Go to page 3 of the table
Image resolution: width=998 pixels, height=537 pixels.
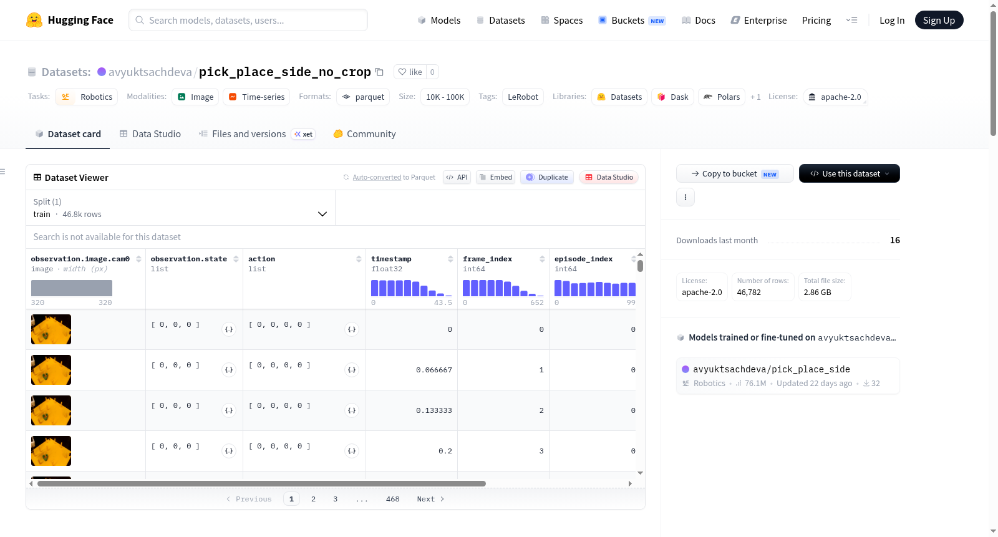pyautogui.click(x=335, y=499)
